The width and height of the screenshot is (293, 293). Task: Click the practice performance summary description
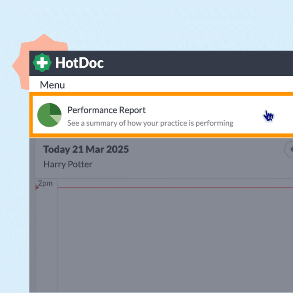coord(150,123)
